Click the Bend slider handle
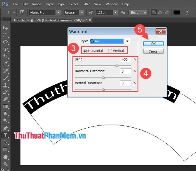This screenshot has height=171, width=196. pyautogui.click(x=117, y=66)
